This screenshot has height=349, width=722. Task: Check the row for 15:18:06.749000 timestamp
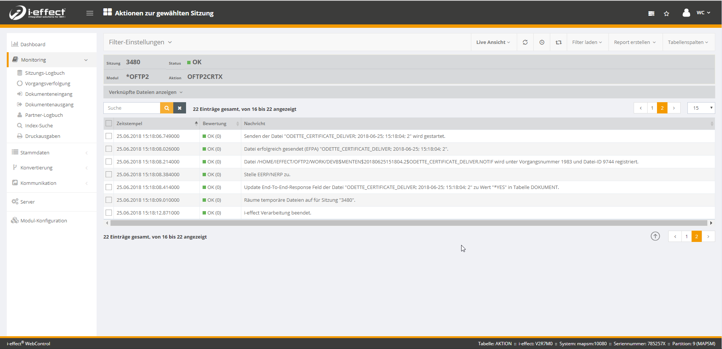(x=109, y=136)
